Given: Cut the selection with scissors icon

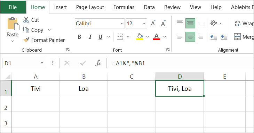Looking at the screenshot, I should click(31, 20).
